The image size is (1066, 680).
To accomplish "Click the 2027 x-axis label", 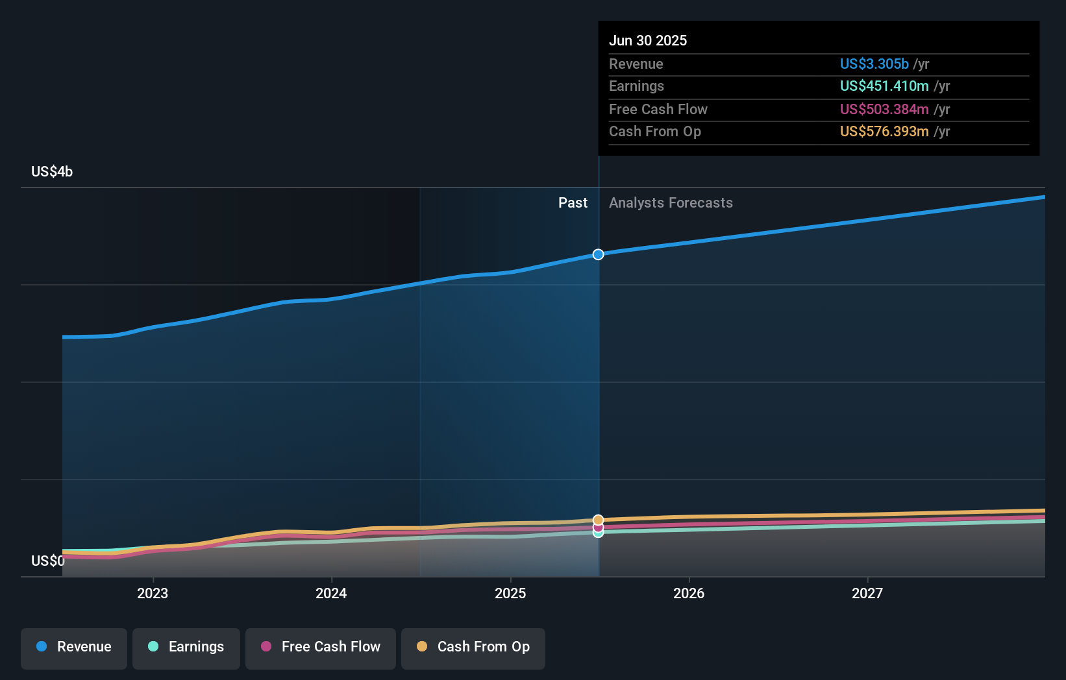I will coord(867,593).
